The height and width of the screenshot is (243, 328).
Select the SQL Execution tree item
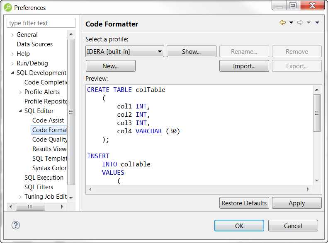coord(44,178)
